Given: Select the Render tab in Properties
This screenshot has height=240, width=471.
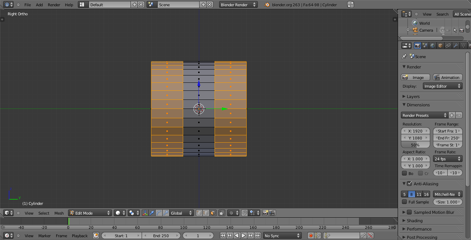Looking at the screenshot, I should pos(418,46).
